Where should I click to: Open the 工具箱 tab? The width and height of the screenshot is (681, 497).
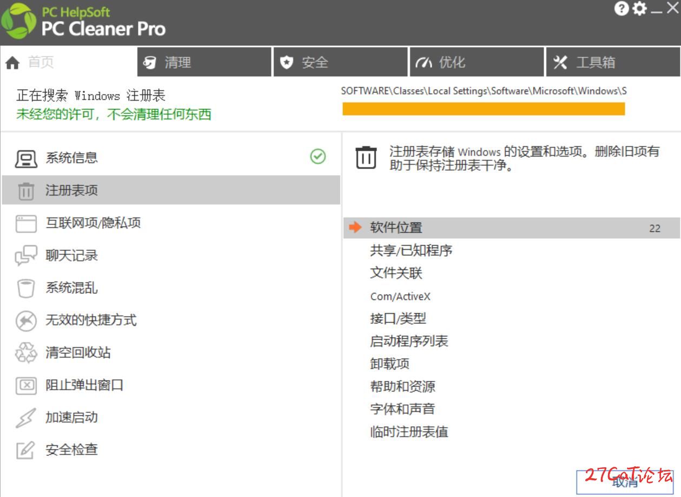click(x=613, y=62)
